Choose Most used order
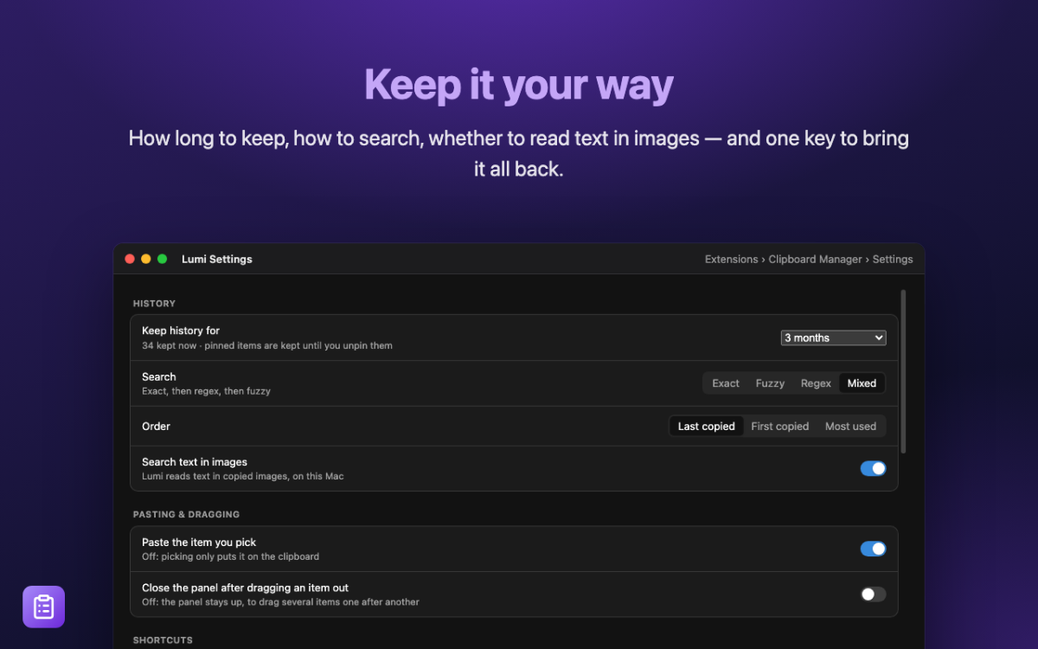1038x649 pixels. pos(850,427)
